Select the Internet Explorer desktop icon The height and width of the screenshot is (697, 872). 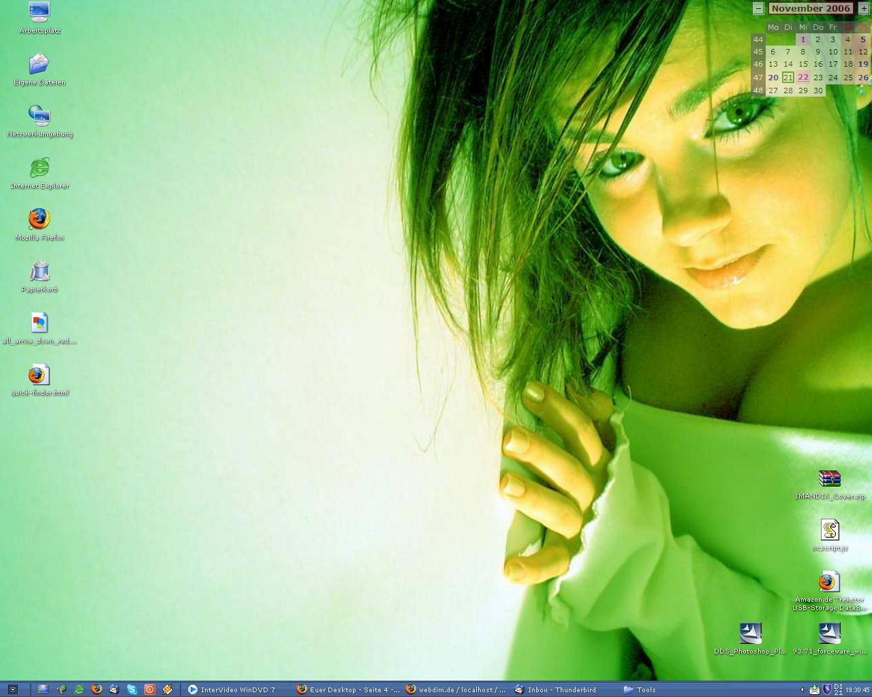pos(40,168)
